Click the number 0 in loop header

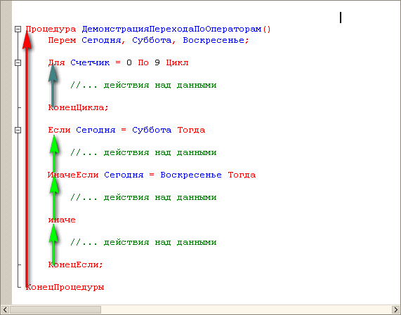[129, 63]
